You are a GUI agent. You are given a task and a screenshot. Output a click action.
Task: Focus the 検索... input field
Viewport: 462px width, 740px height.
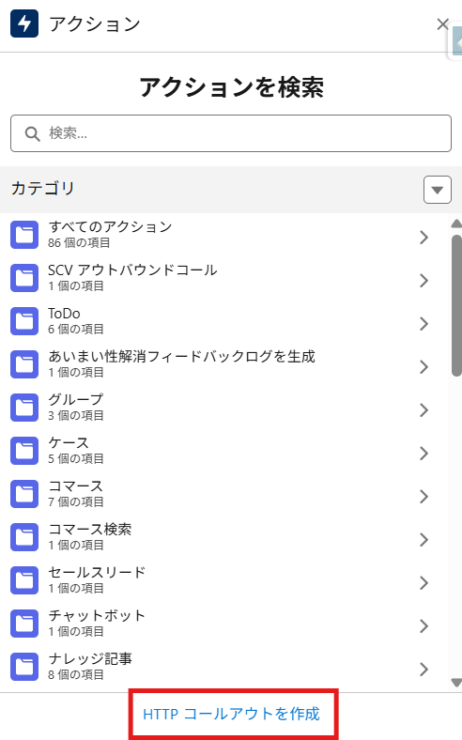[231, 133]
